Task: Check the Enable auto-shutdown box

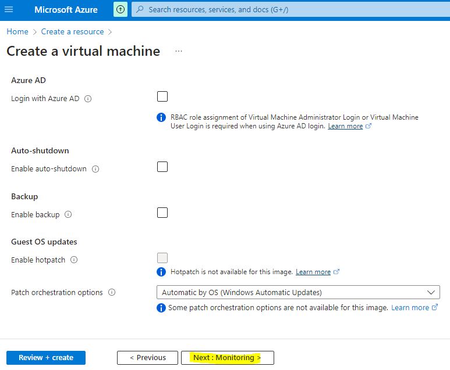Action: tap(162, 167)
